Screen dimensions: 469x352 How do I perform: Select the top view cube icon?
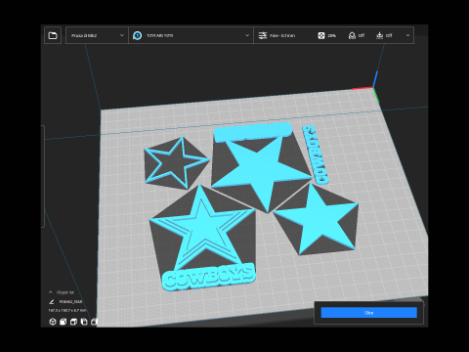tap(73, 322)
